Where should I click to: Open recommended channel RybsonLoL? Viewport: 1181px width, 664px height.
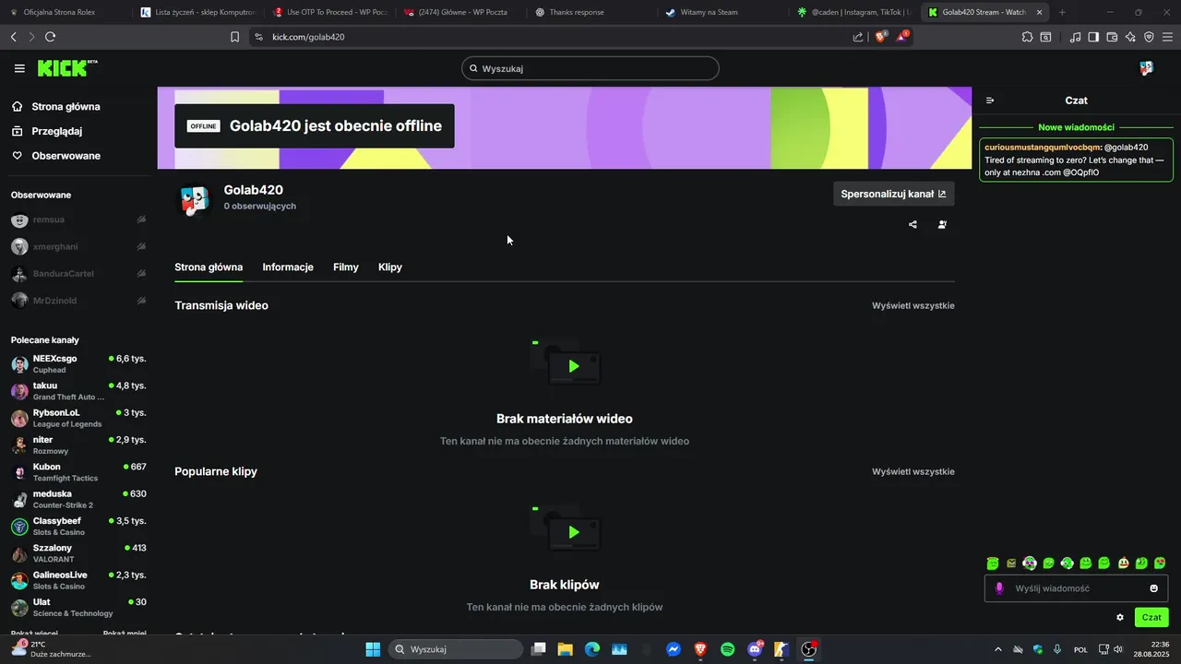tap(78, 418)
